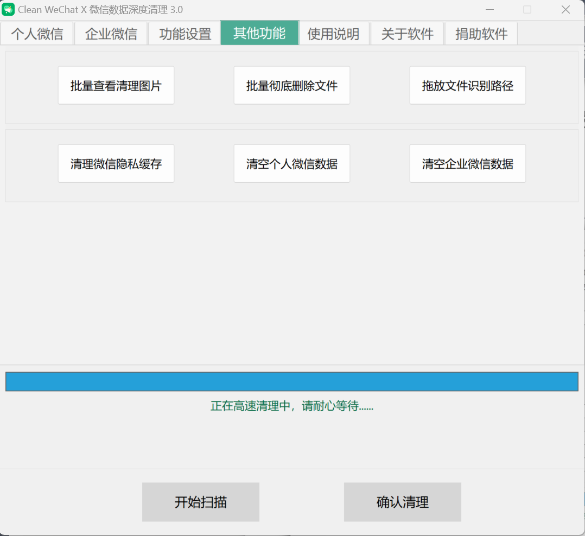Click 批量彻底删除文件 button

click(x=292, y=85)
